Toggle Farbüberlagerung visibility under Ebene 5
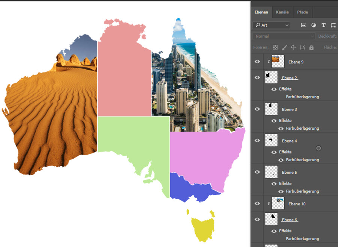Viewport: 338px width, 247px height. (281, 192)
